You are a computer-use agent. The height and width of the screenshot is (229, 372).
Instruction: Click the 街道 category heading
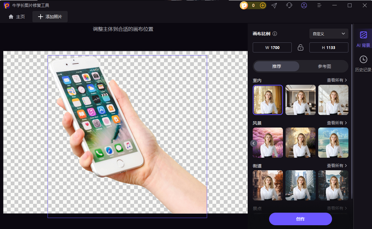coord(257,166)
